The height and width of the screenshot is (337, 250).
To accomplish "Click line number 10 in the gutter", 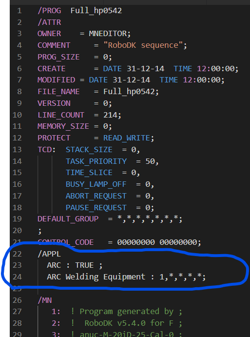I will (x=17, y=115).
